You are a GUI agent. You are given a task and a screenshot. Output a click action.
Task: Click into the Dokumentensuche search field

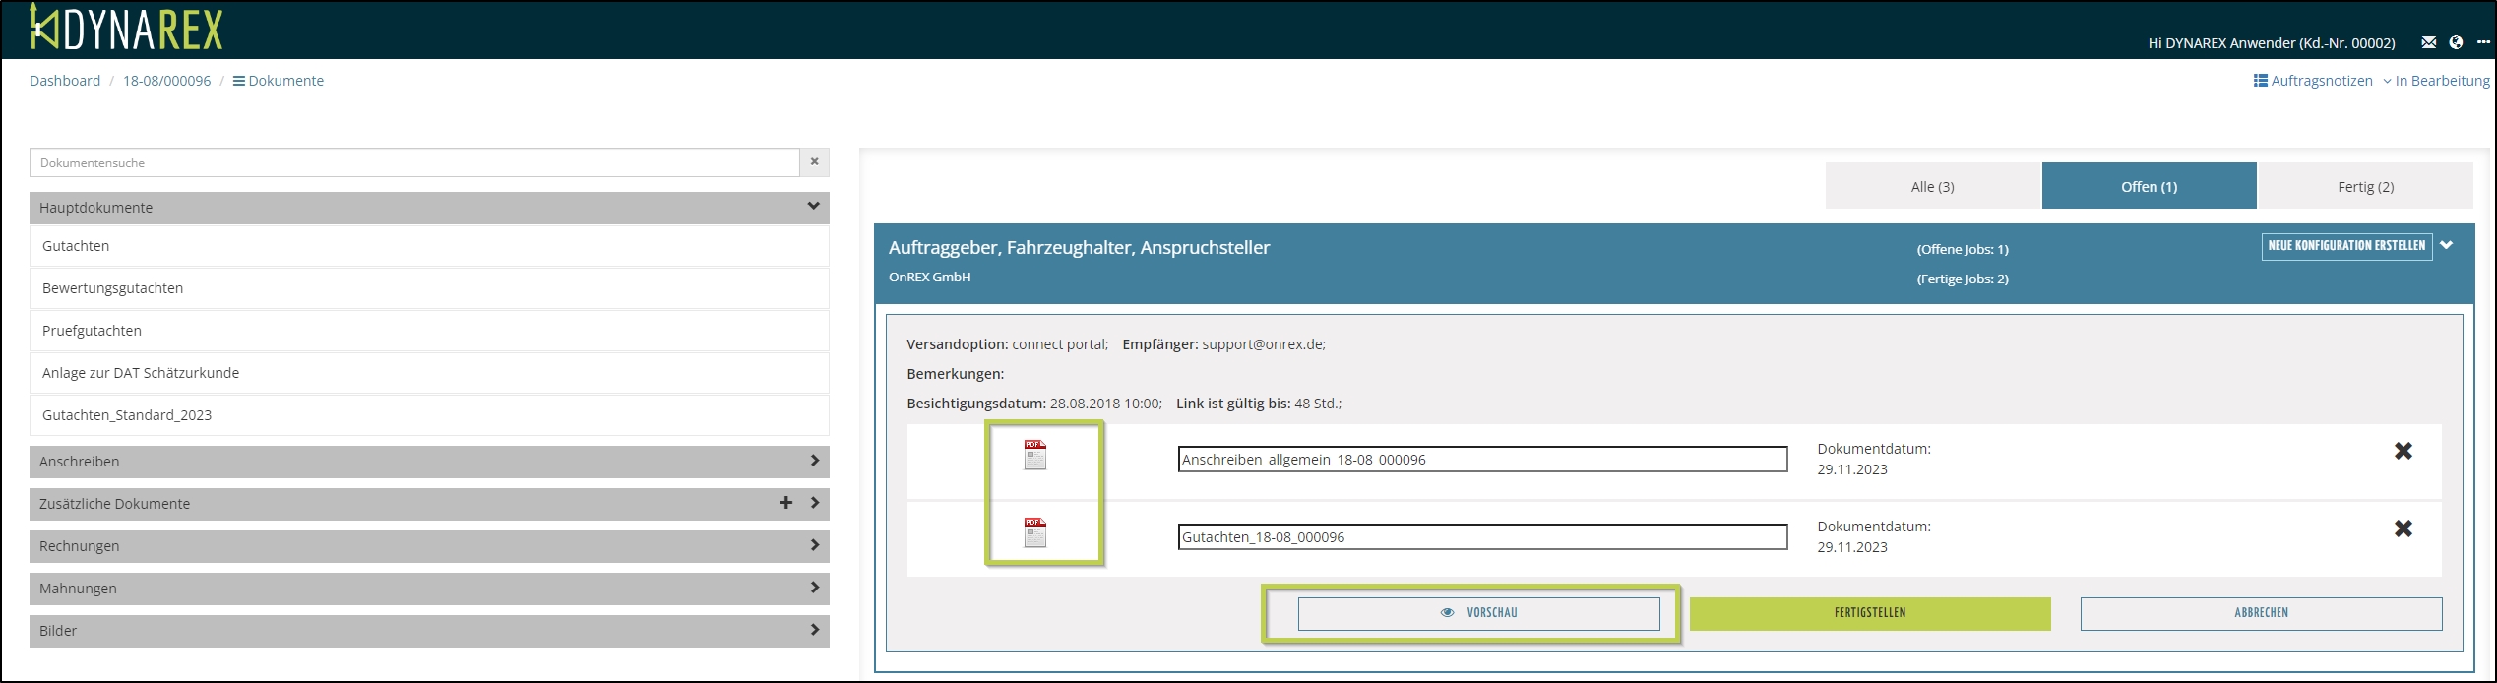413,162
